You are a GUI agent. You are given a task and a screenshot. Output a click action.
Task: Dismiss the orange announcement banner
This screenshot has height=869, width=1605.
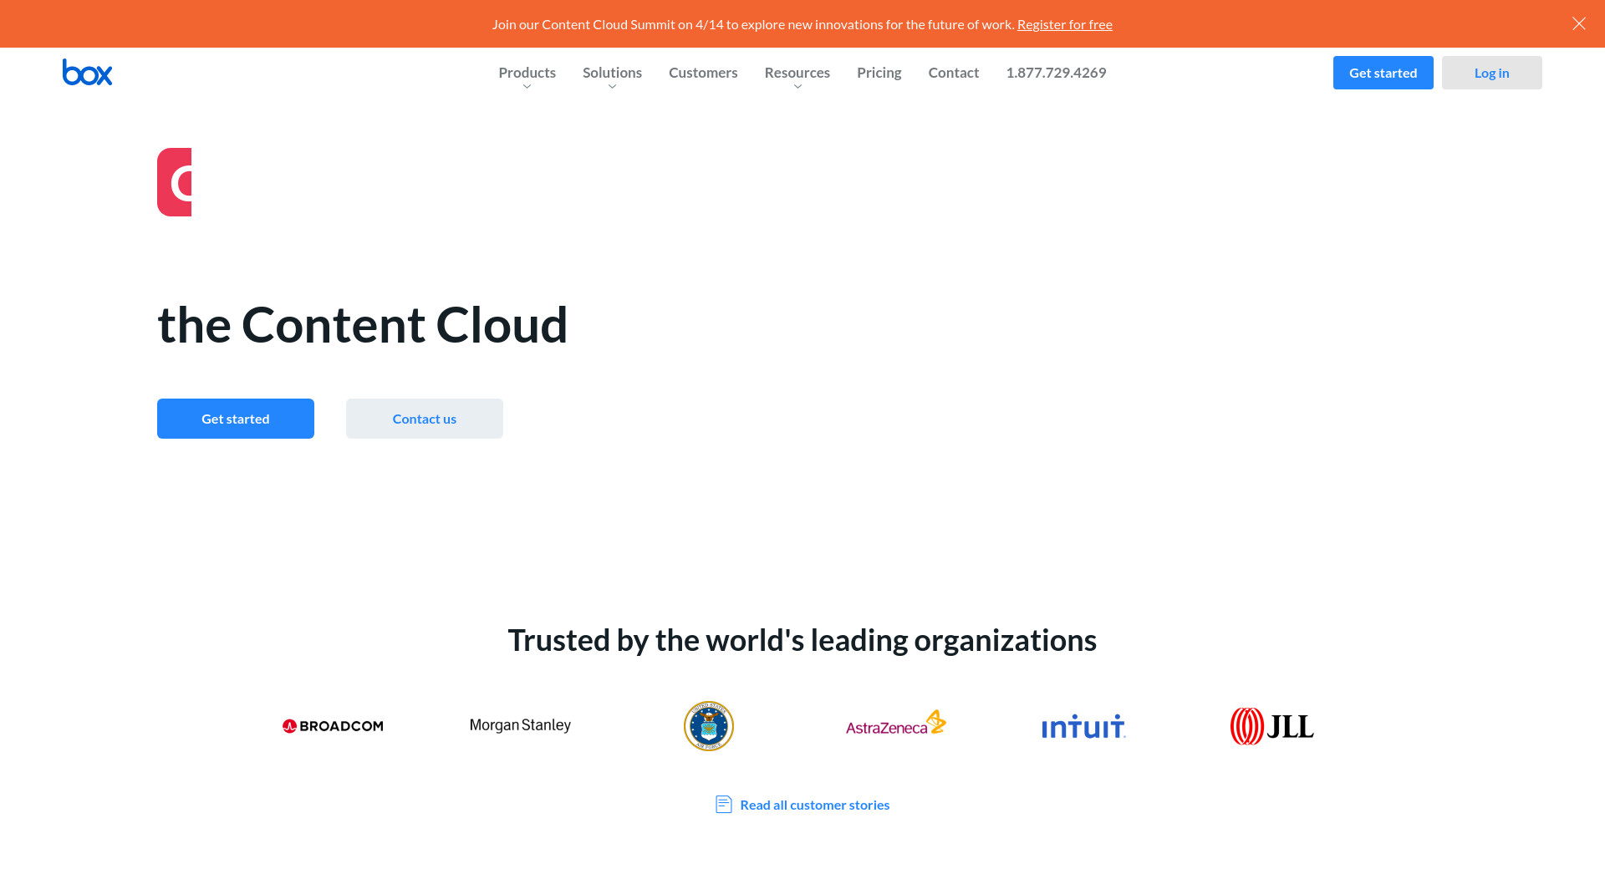1578,23
